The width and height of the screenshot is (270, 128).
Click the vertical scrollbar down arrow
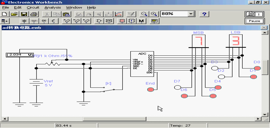265,115
